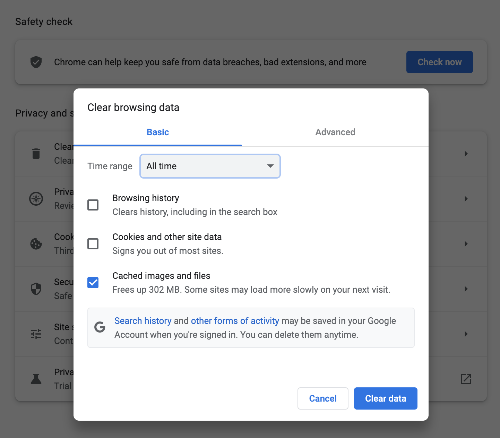Enable the Browsing history checkbox
500x438 pixels.
93,205
